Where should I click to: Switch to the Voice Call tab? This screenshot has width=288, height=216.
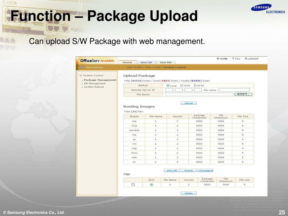(146, 62)
